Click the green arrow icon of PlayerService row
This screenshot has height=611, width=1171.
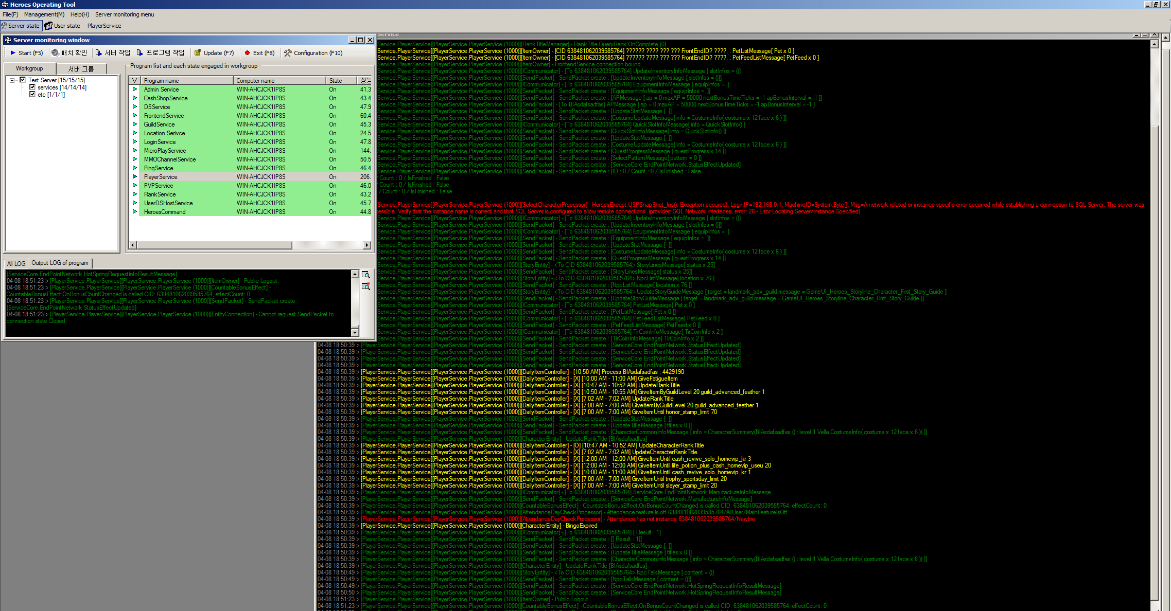click(x=135, y=177)
